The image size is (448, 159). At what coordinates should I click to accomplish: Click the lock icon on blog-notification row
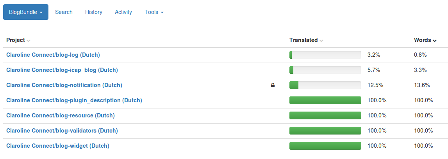[273, 85]
